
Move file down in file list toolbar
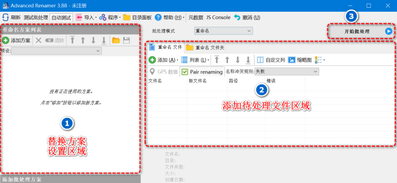(x=238, y=60)
